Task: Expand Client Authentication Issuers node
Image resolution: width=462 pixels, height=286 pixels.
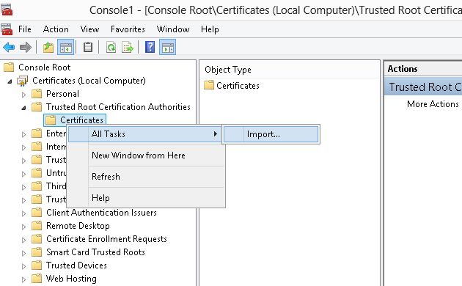Action: coord(24,213)
